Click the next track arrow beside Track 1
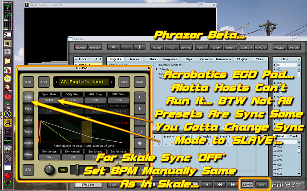Screen dimensions: 307x191 [x=101, y=59]
